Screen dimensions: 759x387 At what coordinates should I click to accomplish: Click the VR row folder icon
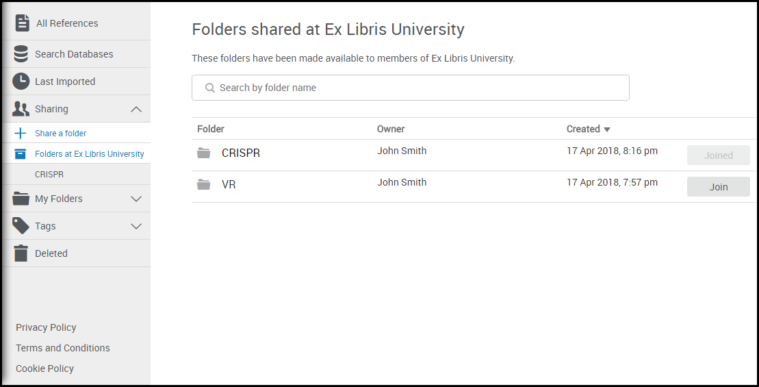tap(203, 184)
